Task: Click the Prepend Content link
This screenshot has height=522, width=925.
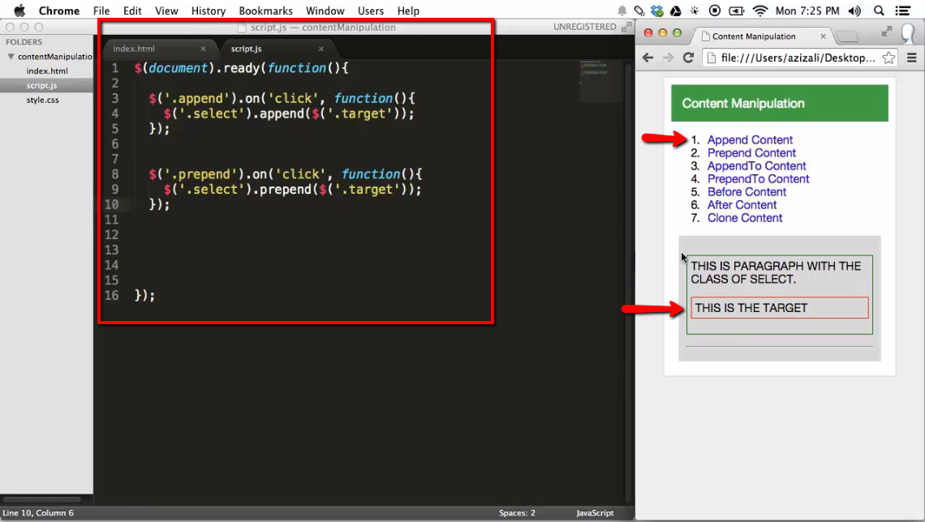Action: (x=751, y=152)
